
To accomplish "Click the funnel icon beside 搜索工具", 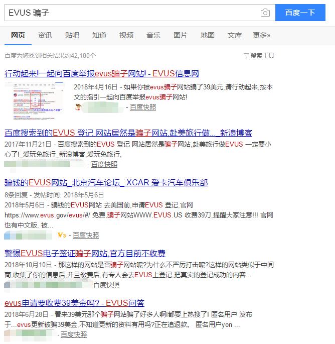I will [x=246, y=56].
